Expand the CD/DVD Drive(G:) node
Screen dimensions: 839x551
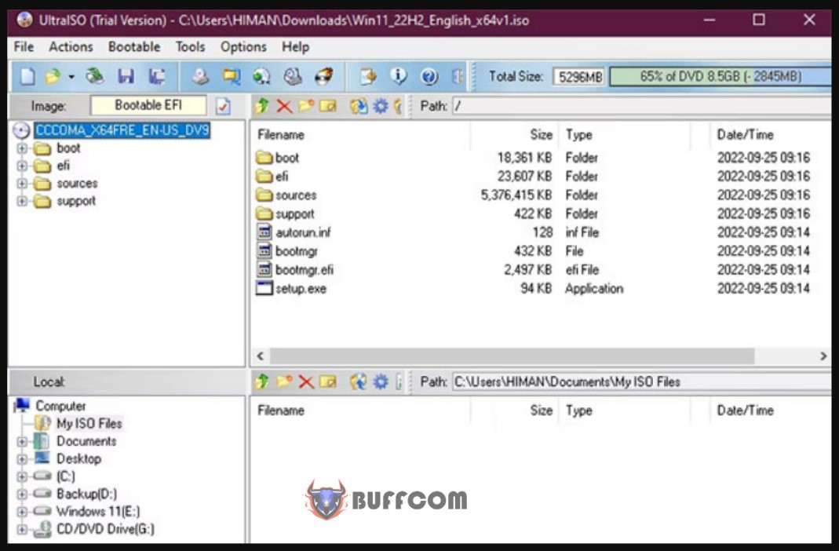22,529
